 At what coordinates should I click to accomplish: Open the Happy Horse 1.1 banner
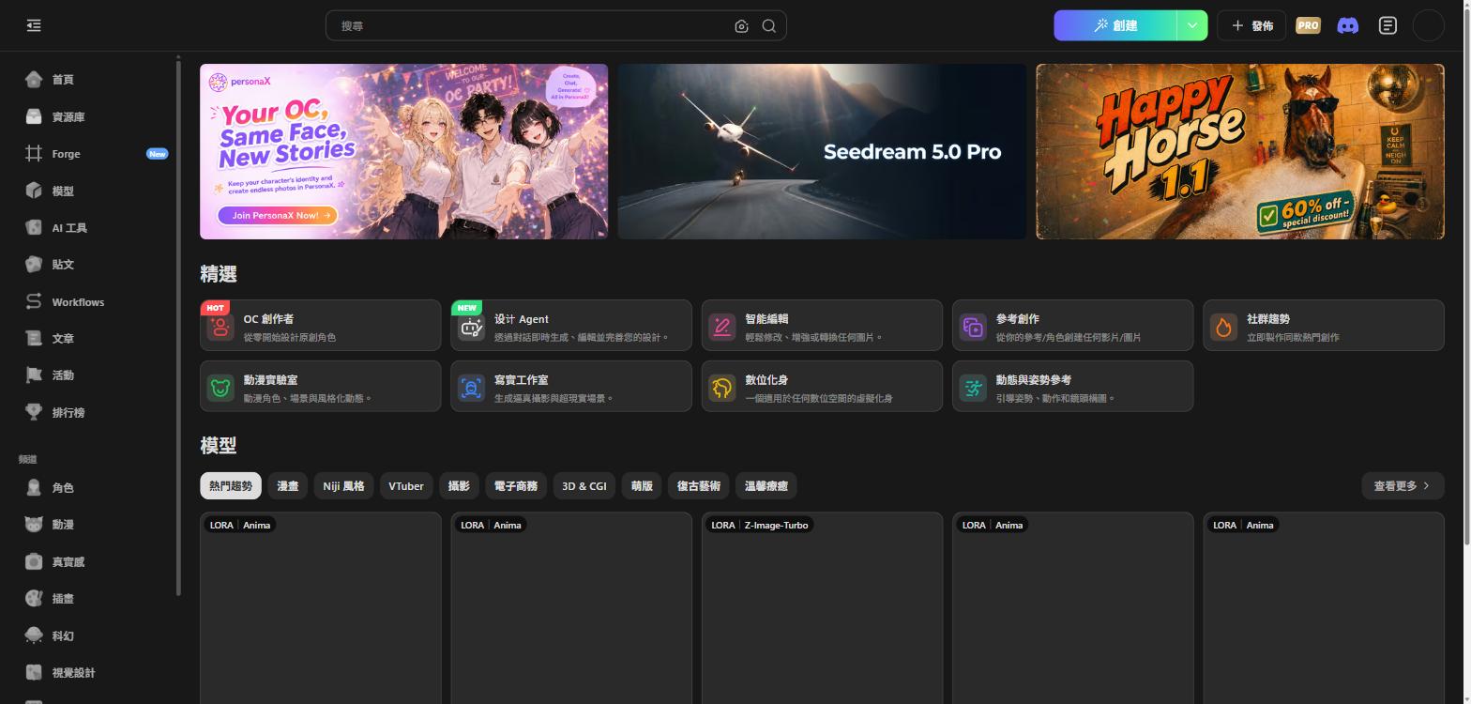(1240, 151)
